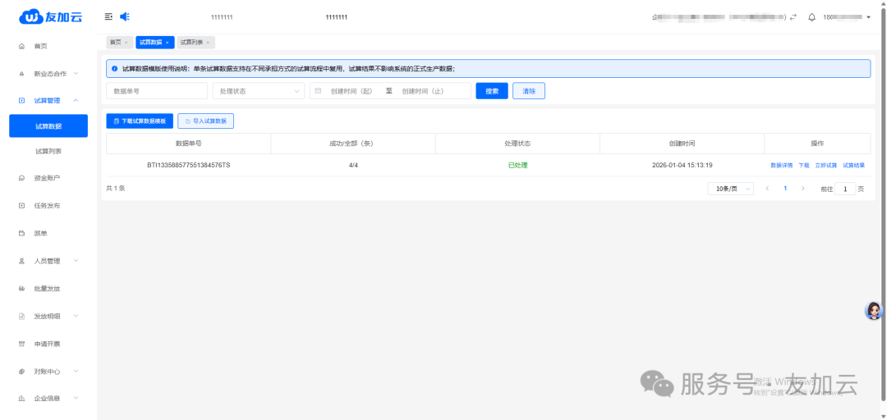Click the 企业信息 sidebar icon

click(21, 399)
